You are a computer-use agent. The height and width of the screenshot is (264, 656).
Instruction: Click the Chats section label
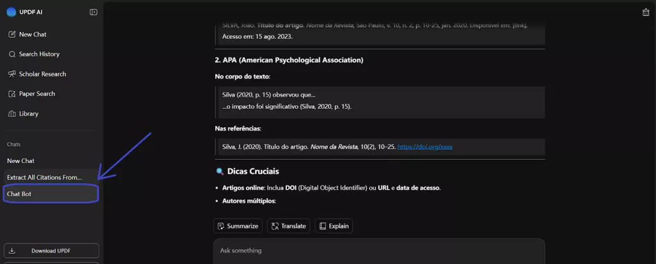14,144
